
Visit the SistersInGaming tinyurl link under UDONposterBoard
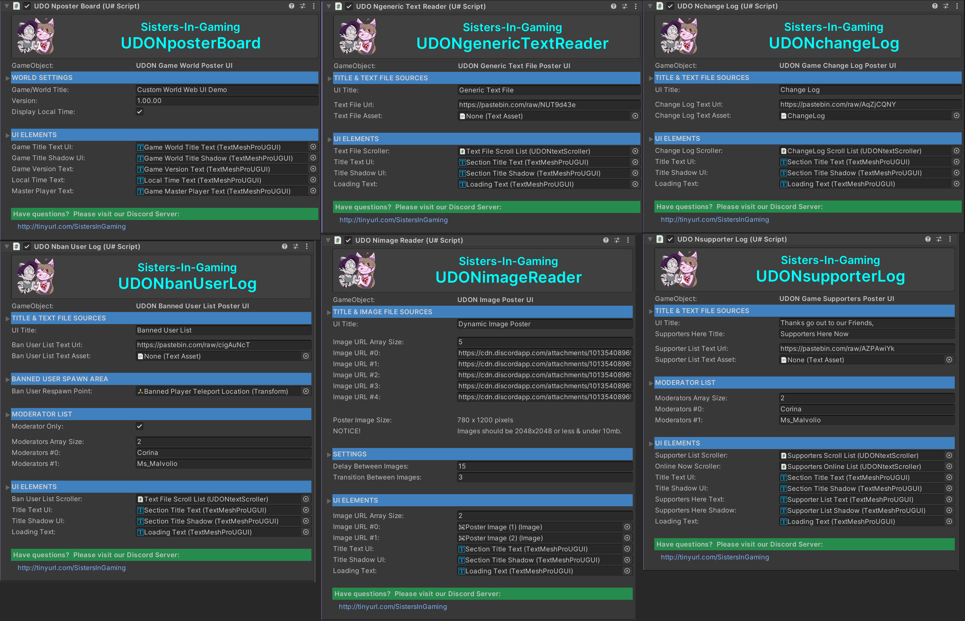coord(72,226)
